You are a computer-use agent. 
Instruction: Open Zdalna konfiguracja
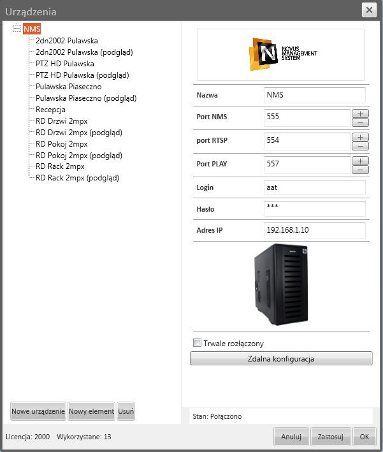pos(281,358)
